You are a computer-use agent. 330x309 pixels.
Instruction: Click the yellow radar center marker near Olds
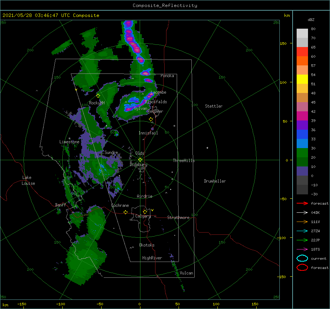coord(140,160)
